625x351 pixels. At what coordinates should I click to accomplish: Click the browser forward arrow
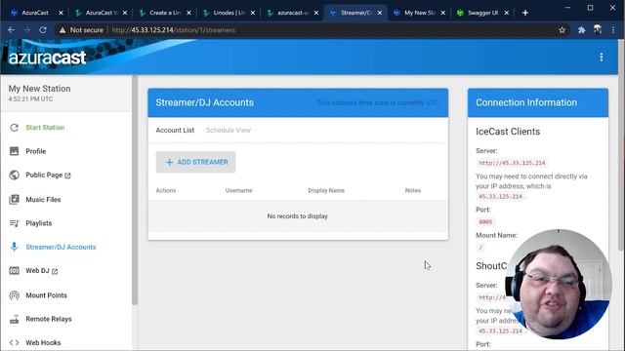click(26, 30)
